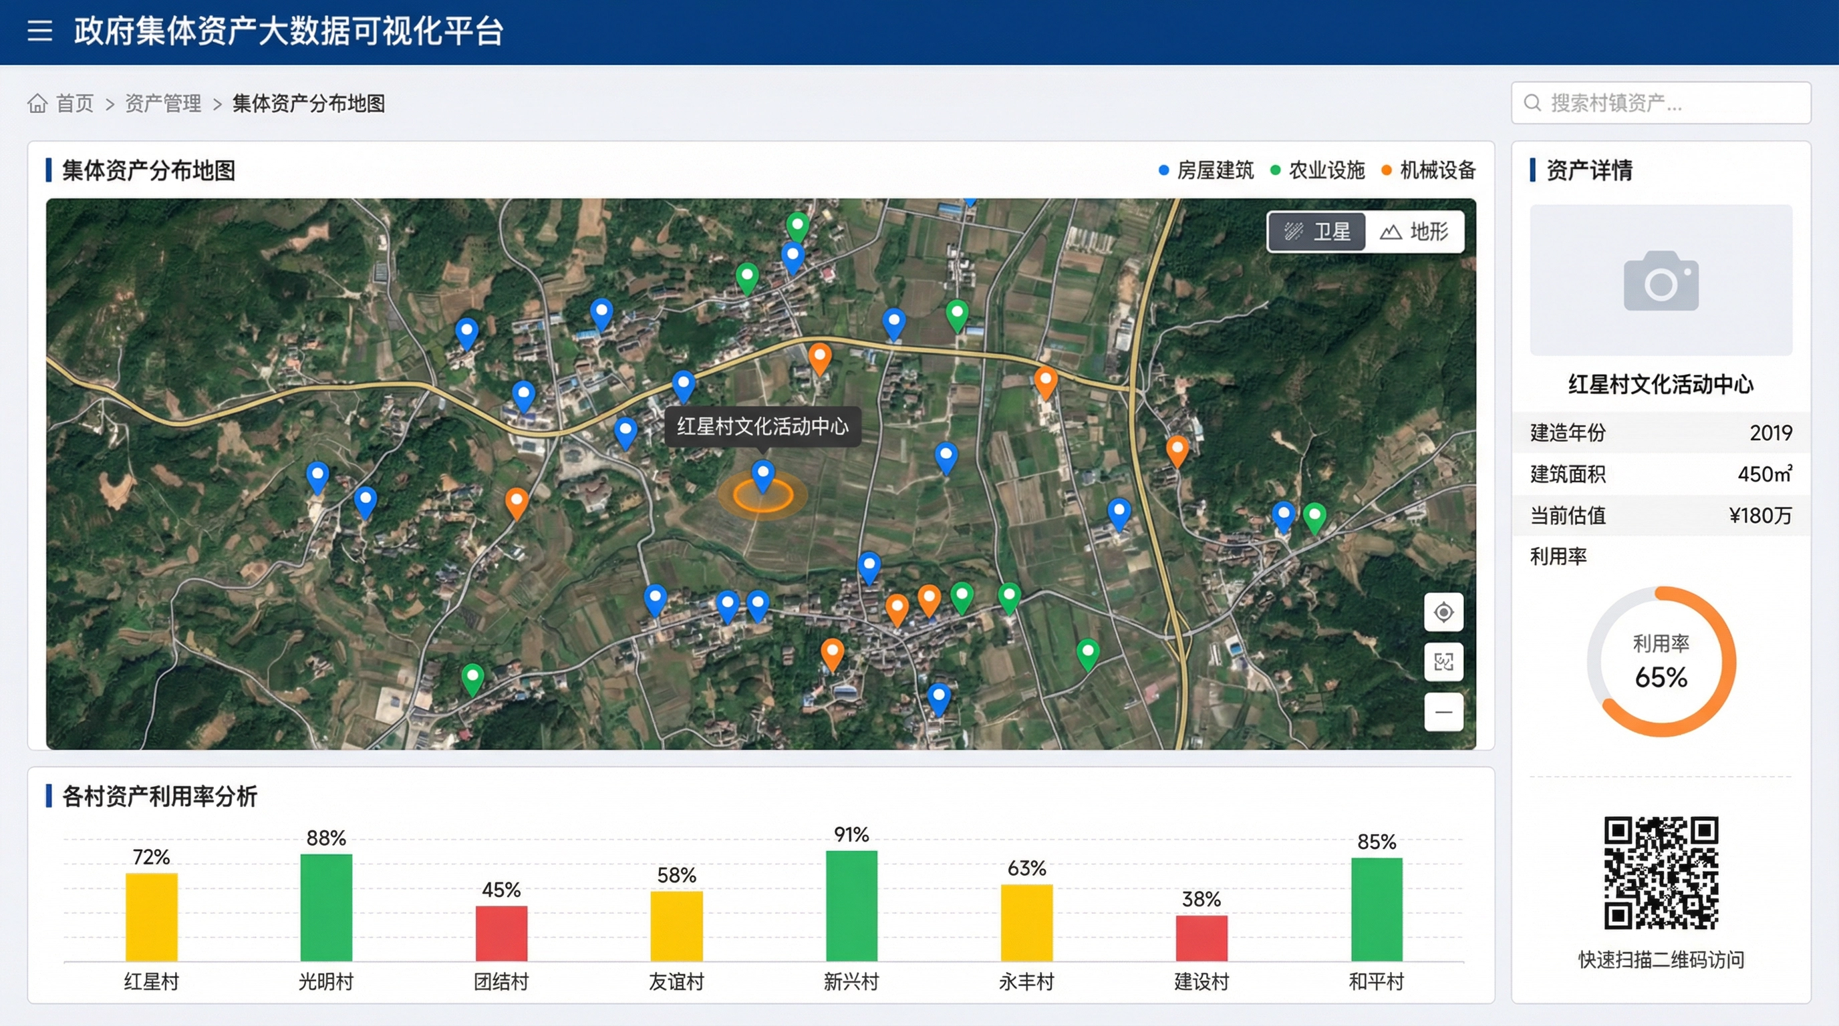This screenshot has width=1839, height=1026.
Task: Open the 集体资产分布地图 breadcrumb entry
Action: 309,104
